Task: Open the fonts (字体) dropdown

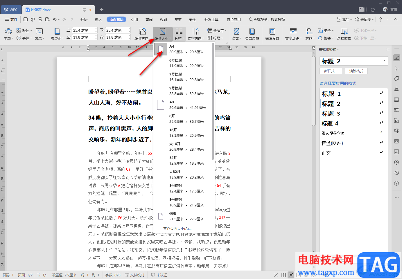Action: [24, 38]
